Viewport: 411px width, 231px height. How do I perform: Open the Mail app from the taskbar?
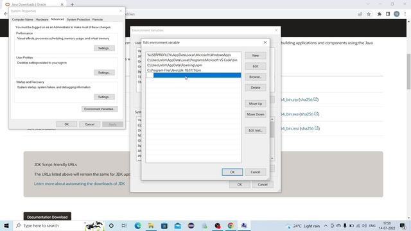(x=178, y=225)
